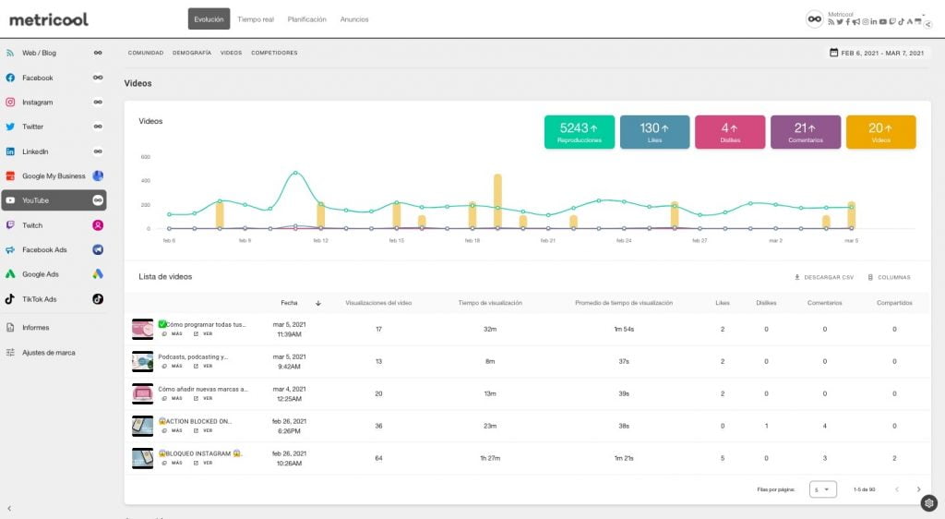Click VER under BLOQUEO INSTAGRAM video

click(203, 463)
